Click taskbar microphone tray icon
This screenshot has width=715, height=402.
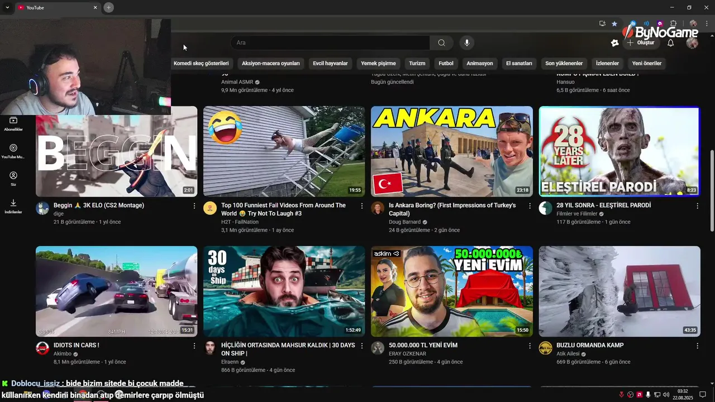click(x=648, y=395)
